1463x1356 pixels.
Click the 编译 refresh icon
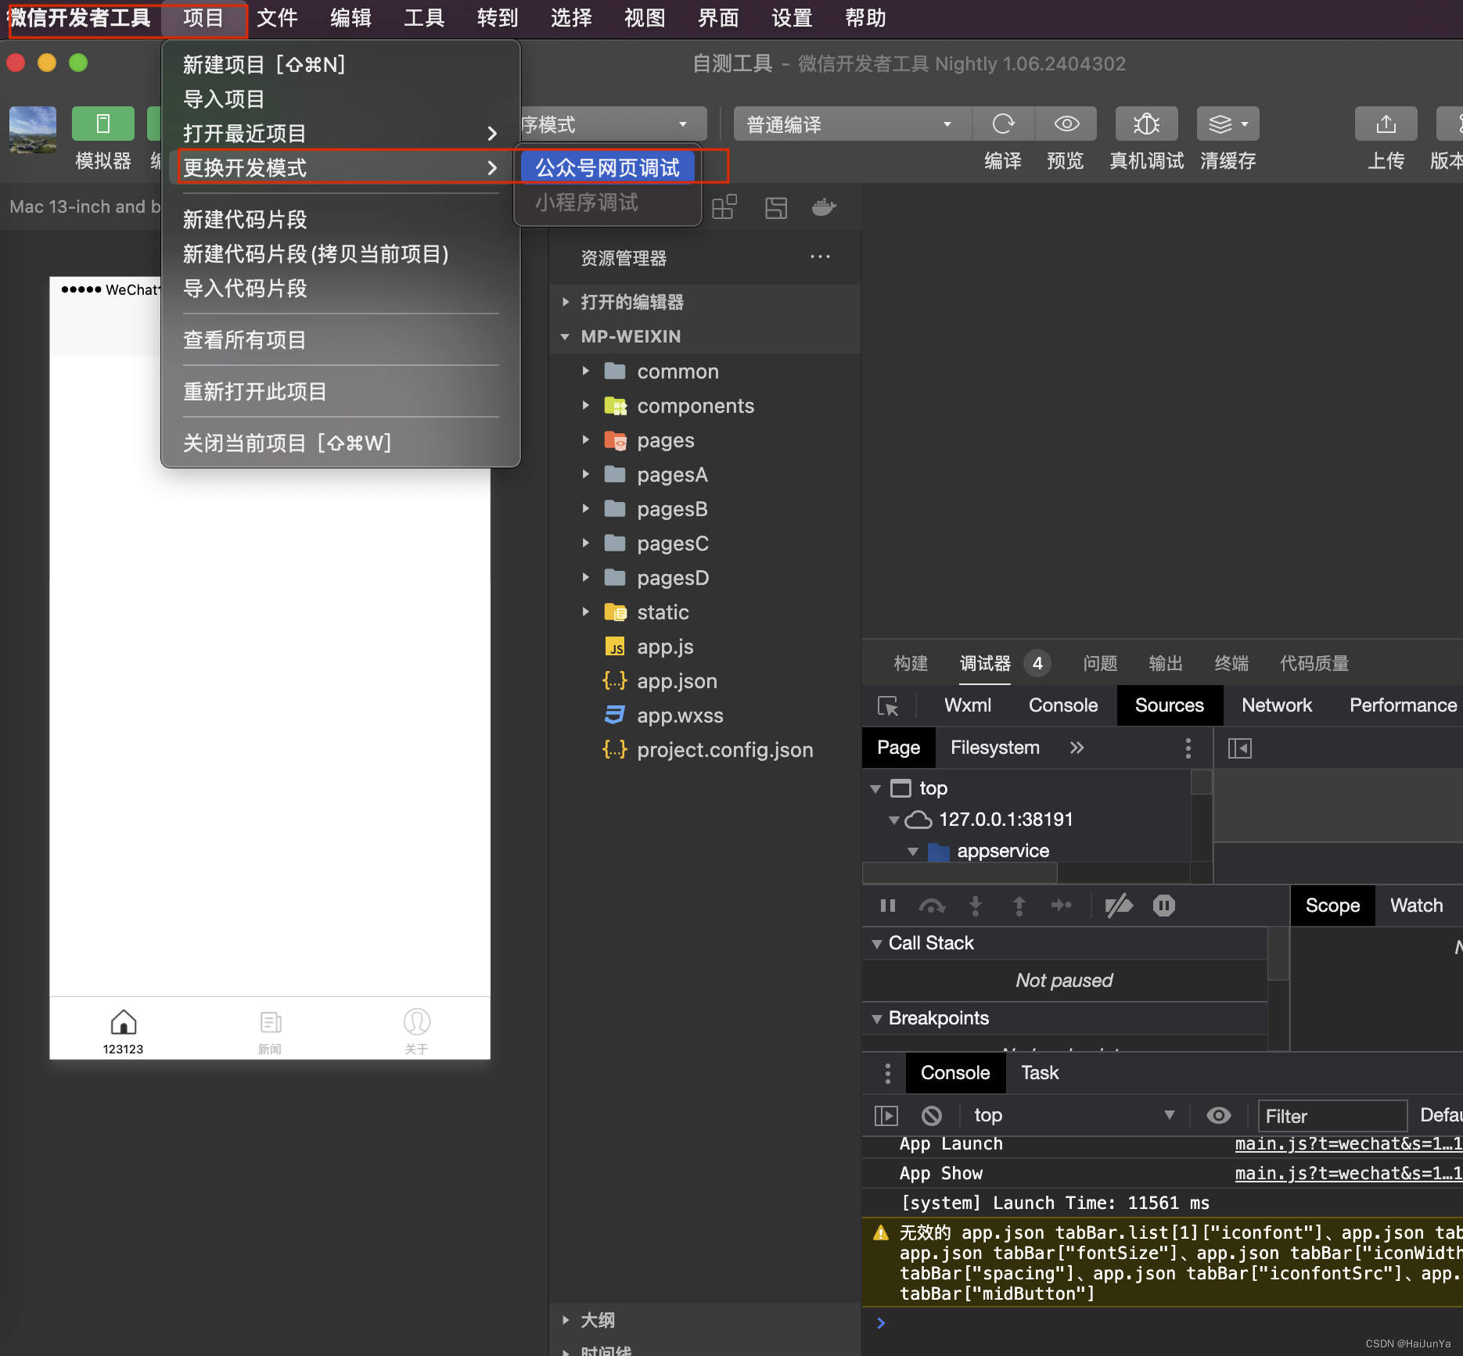pyautogui.click(x=1003, y=124)
